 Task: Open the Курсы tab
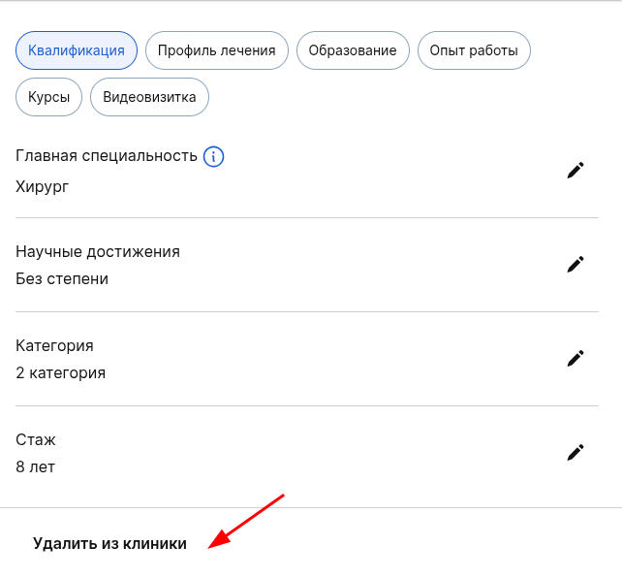48,97
